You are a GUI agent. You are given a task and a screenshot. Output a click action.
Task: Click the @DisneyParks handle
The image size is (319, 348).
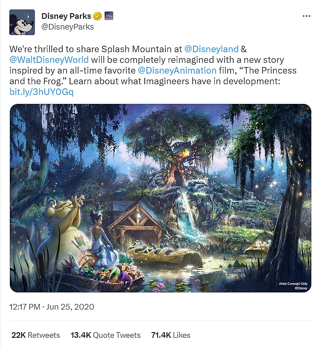pyautogui.click(x=67, y=27)
